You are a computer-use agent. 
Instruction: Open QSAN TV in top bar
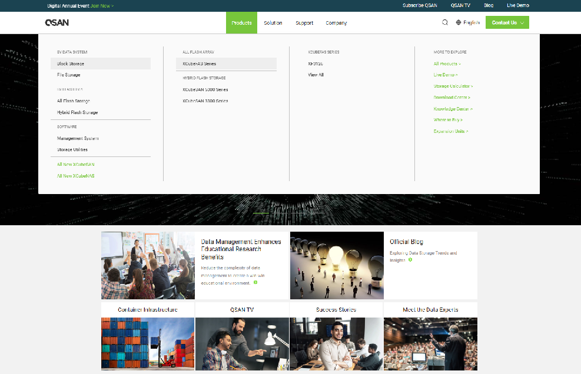click(x=460, y=5)
